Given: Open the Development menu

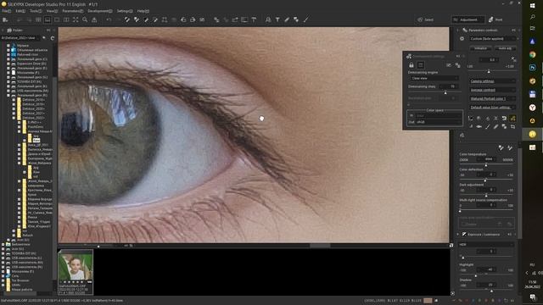Looking at the screenshot, I should point(99,11).
